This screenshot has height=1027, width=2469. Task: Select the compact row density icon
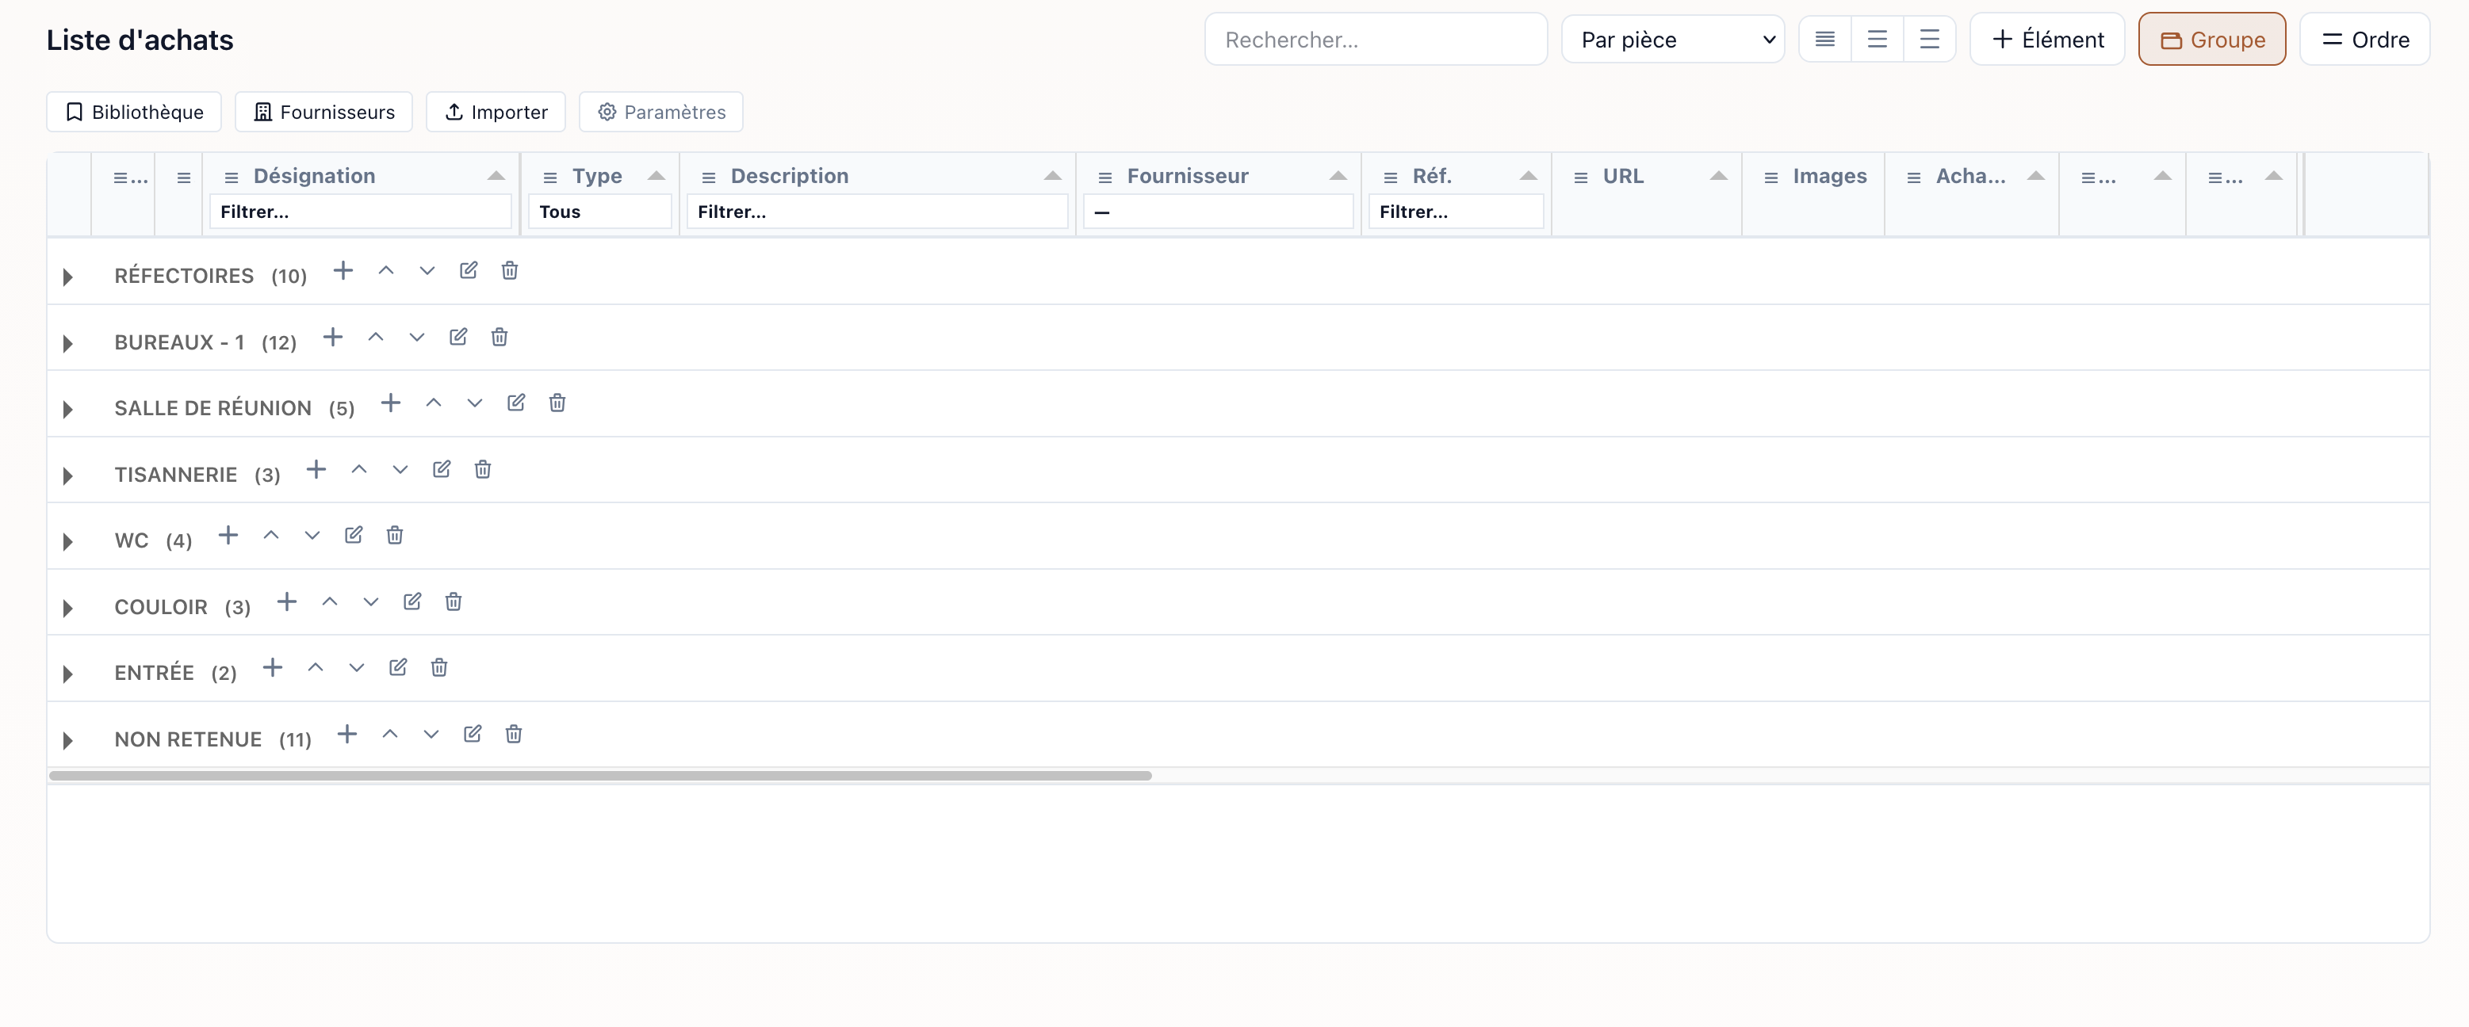tap(1825, 40)
